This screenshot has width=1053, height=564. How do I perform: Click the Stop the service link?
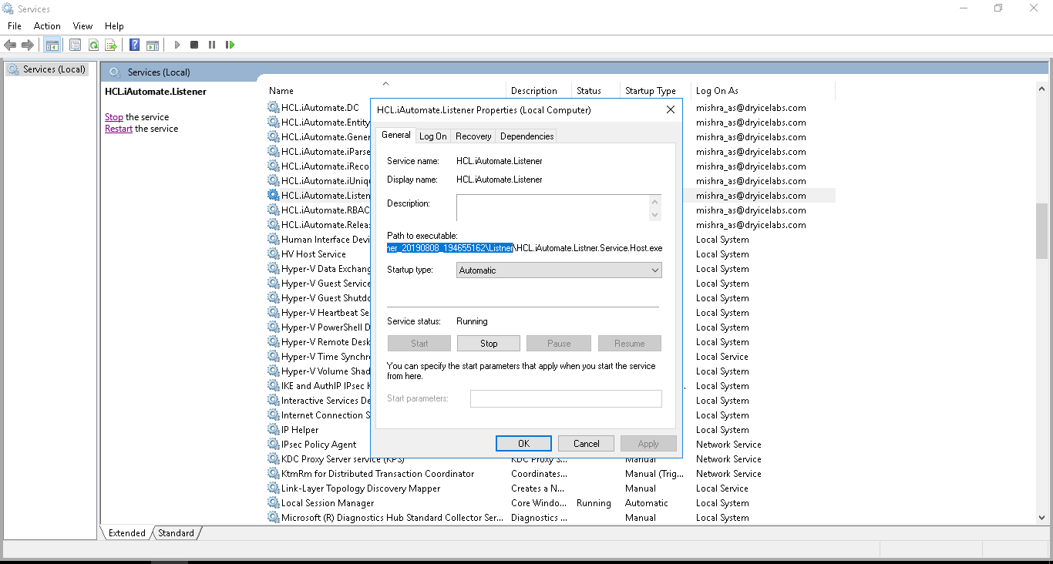[114, 117]
